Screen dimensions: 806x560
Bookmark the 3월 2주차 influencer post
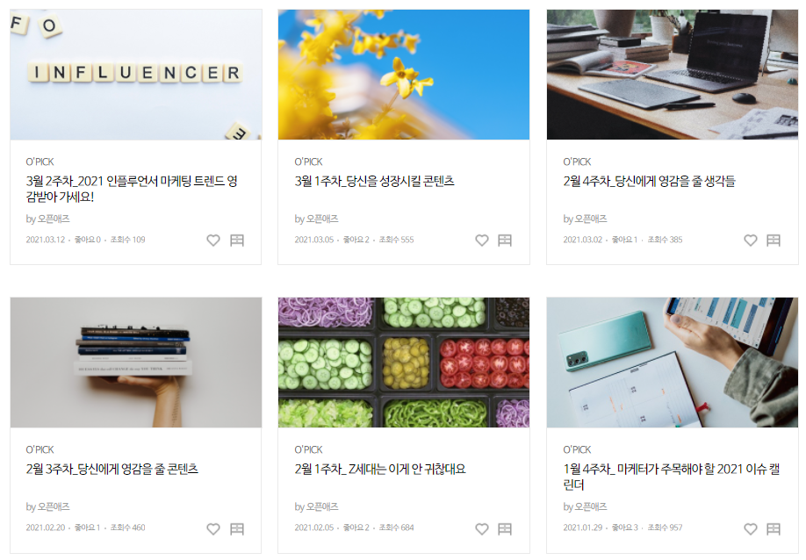pyautogui.click(x=237, y=240)
